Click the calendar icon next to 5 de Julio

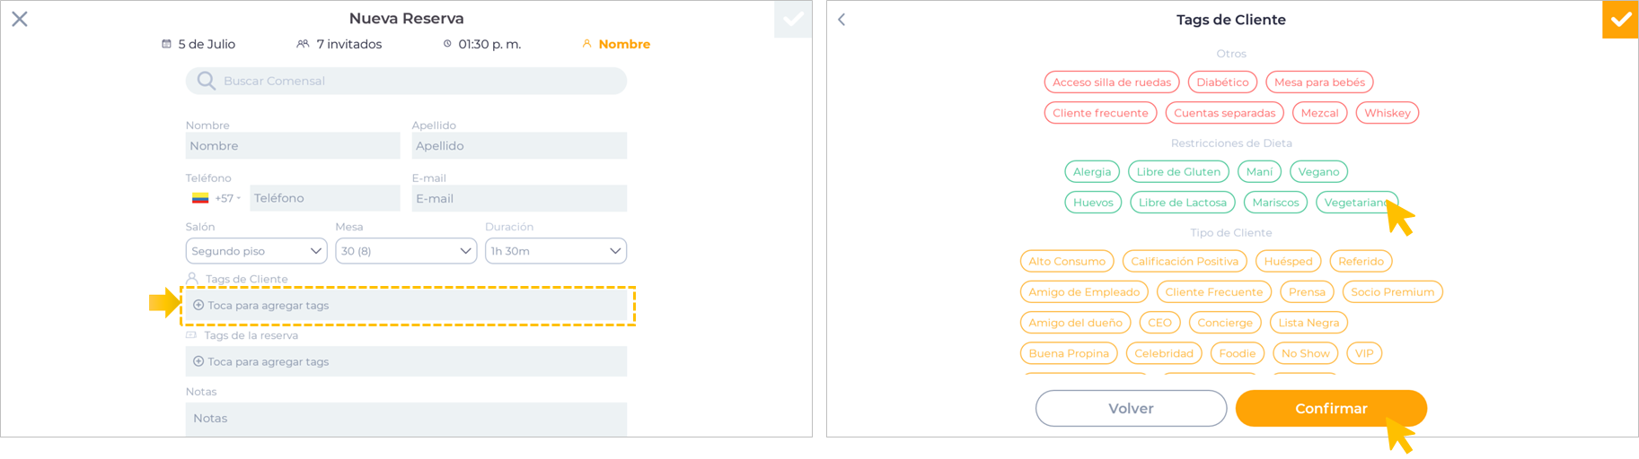[166, 44]
